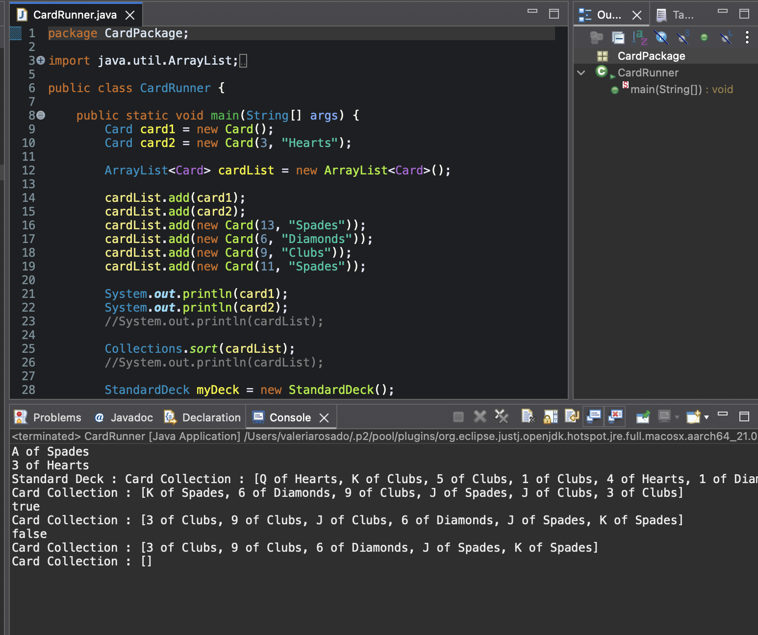Viewport: 758px width, 635px height.
Task: Click the quick diff marker beside line 1
Action: click(16, 33)
